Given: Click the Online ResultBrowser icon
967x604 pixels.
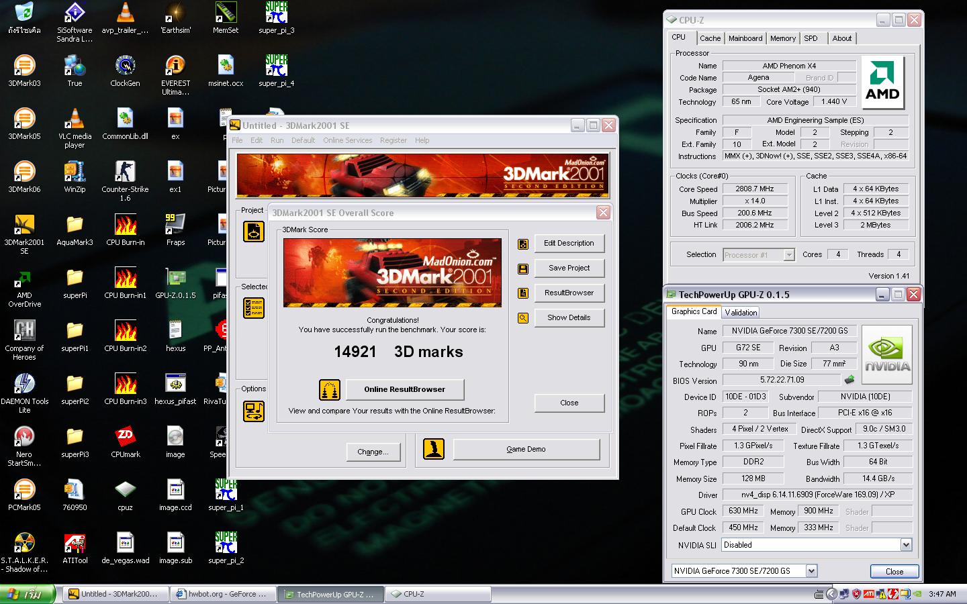Looking at the screenshot, I should click(x=329, y=390).
